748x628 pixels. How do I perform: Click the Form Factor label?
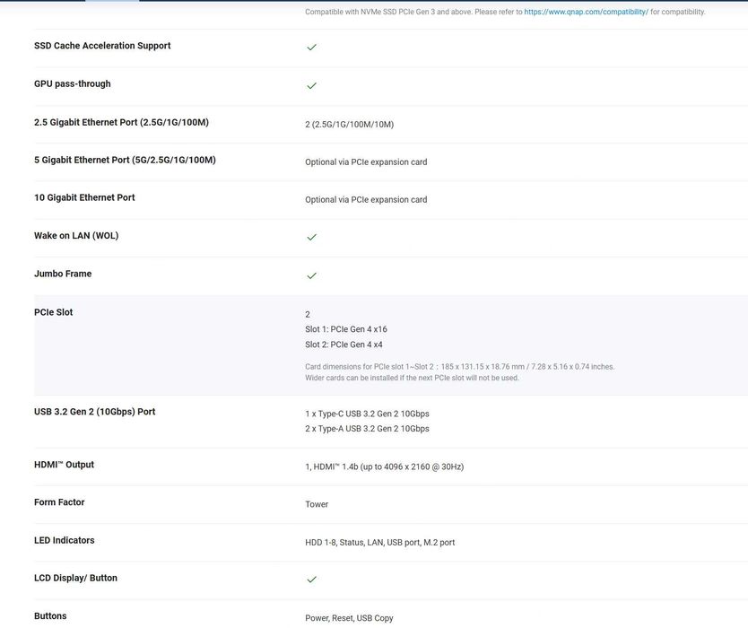59,502
